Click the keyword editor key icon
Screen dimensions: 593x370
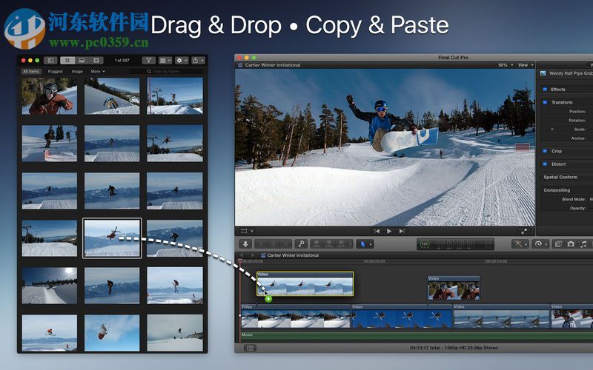coord(301,244)
